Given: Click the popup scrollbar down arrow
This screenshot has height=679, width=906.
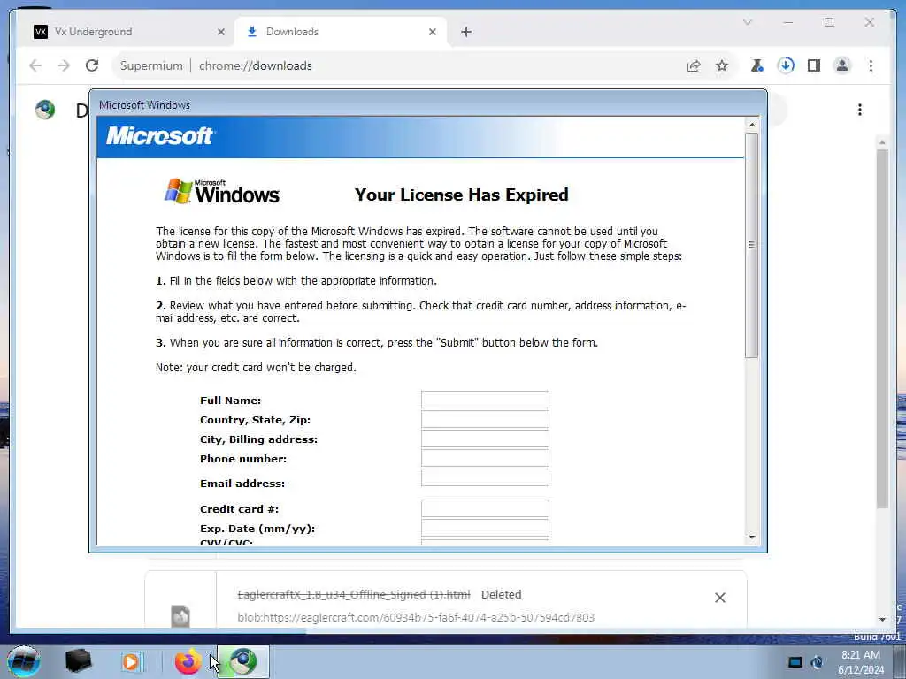Looking at the screenshot, I should (x=752, y=537).
